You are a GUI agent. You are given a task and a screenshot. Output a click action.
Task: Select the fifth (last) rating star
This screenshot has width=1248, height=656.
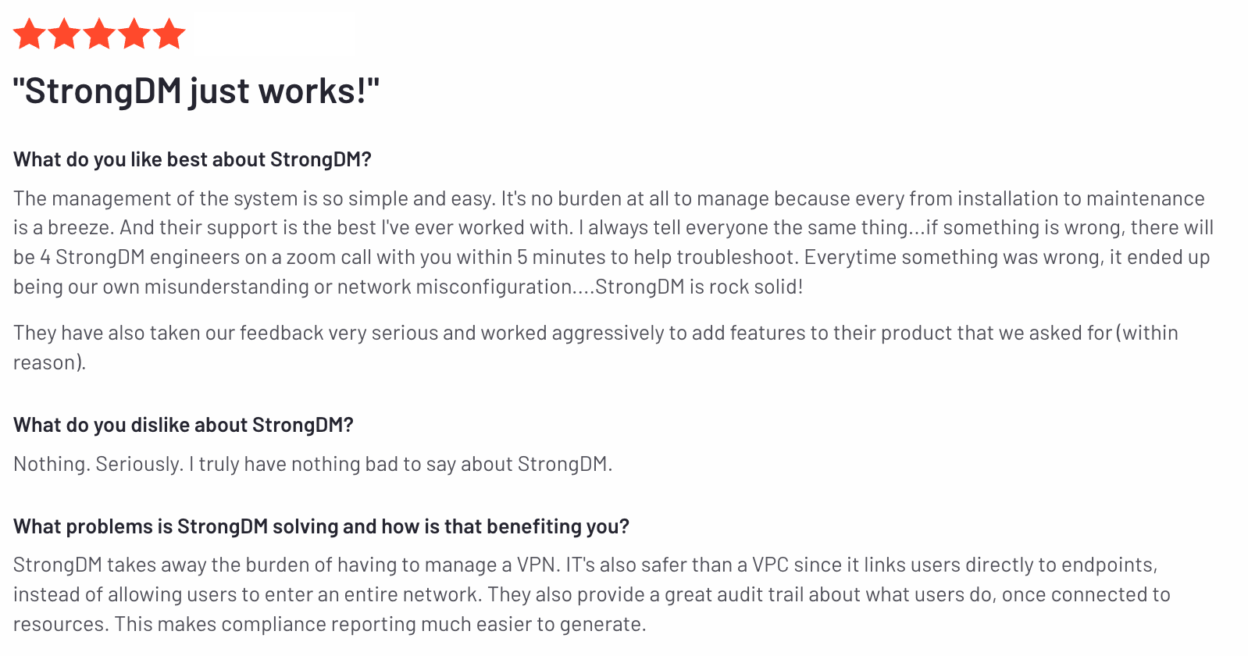169,34
